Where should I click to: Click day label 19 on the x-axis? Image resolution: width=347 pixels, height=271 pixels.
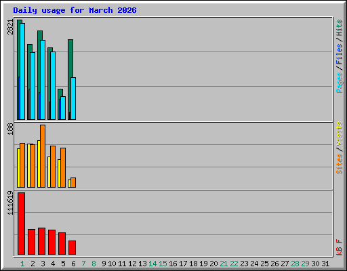point(203,264)
